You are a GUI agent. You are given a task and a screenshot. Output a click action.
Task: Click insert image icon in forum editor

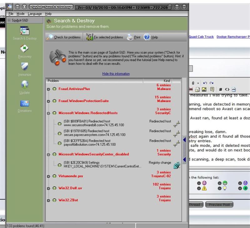[x=204, y=90]
